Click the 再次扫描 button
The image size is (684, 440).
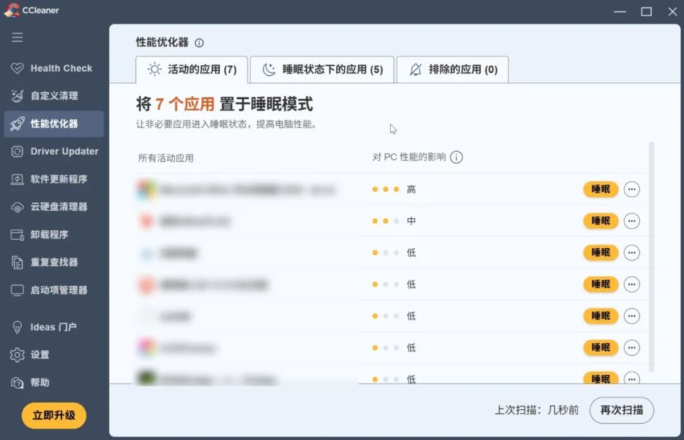[622, 410]
